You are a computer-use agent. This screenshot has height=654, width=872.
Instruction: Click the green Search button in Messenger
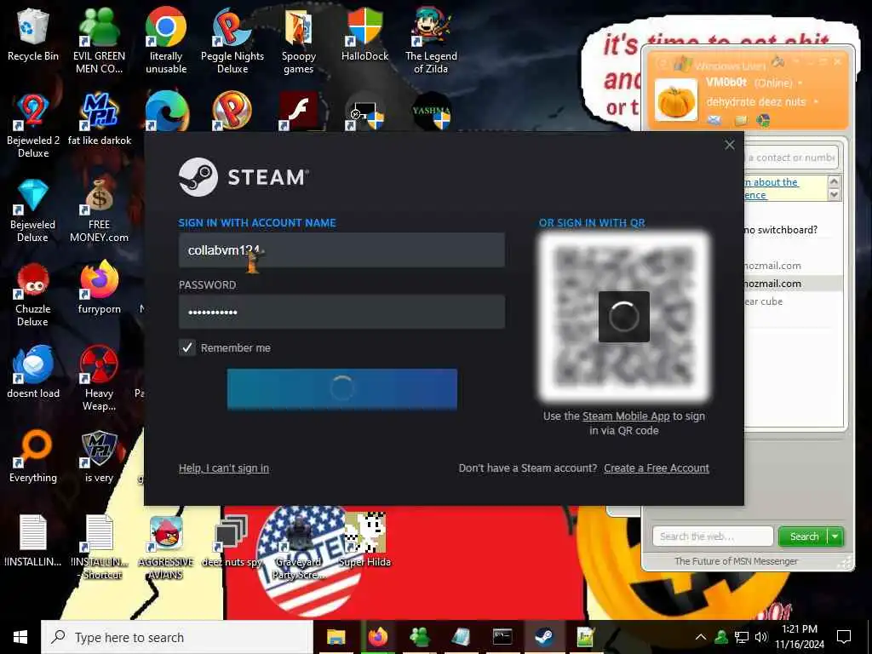[804, 536]
